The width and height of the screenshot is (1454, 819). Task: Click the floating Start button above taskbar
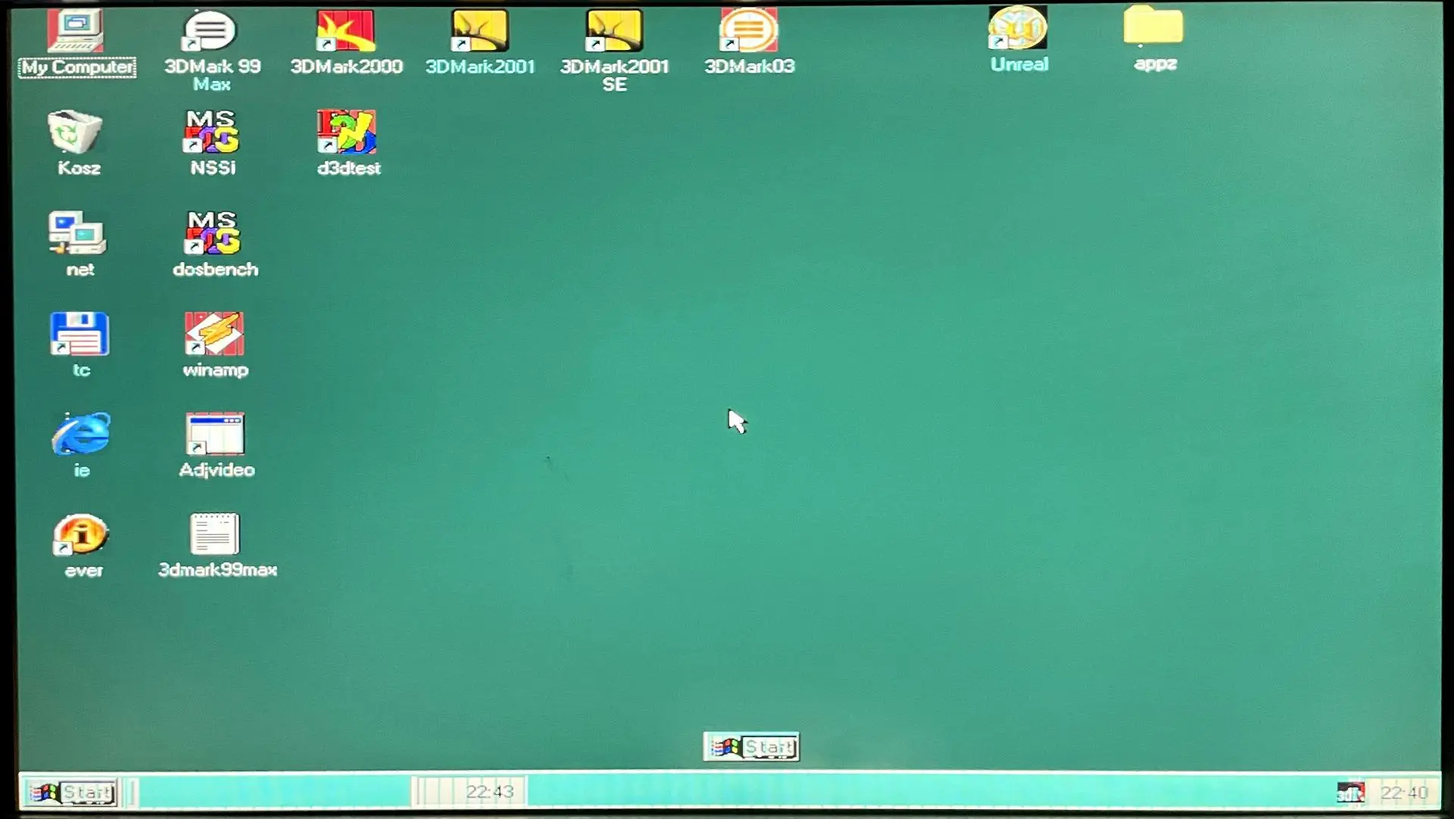click(751, 747)
